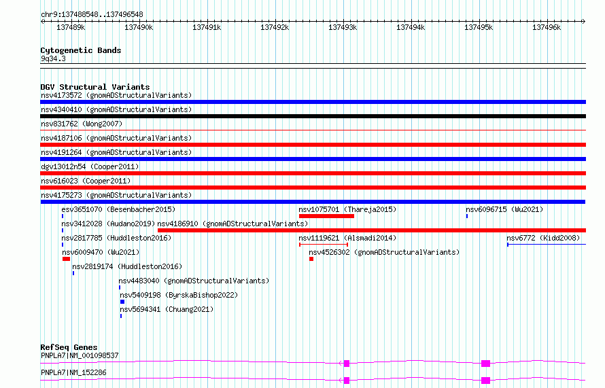Select the nsv4340410 black variant bar
This screenshot has width=605, height=388.
point(313,116)
